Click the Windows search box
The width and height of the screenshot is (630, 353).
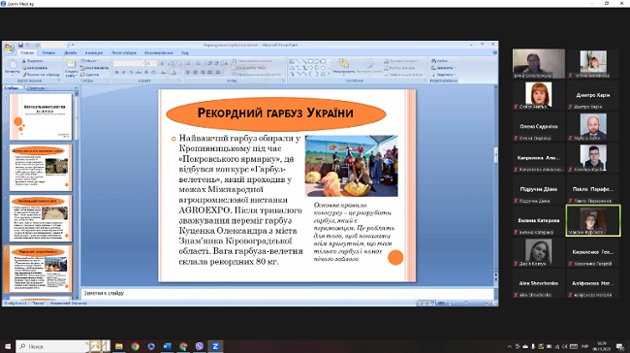tap(51, 346)
